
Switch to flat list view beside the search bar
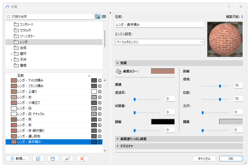(104, 16)
